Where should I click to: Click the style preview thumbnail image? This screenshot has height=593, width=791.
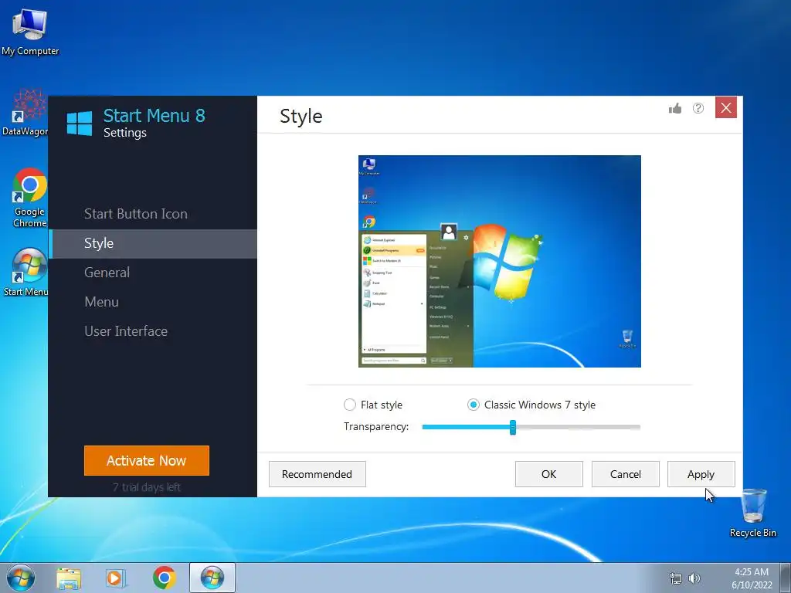click(500, 261)
